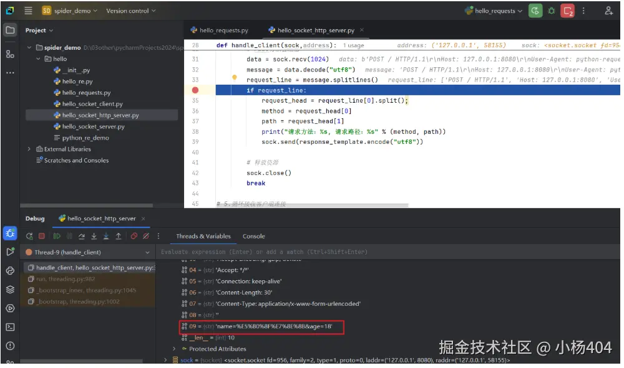Open the main hamburger menu
This screenshot has height=368, width=624.
point(28,11)
